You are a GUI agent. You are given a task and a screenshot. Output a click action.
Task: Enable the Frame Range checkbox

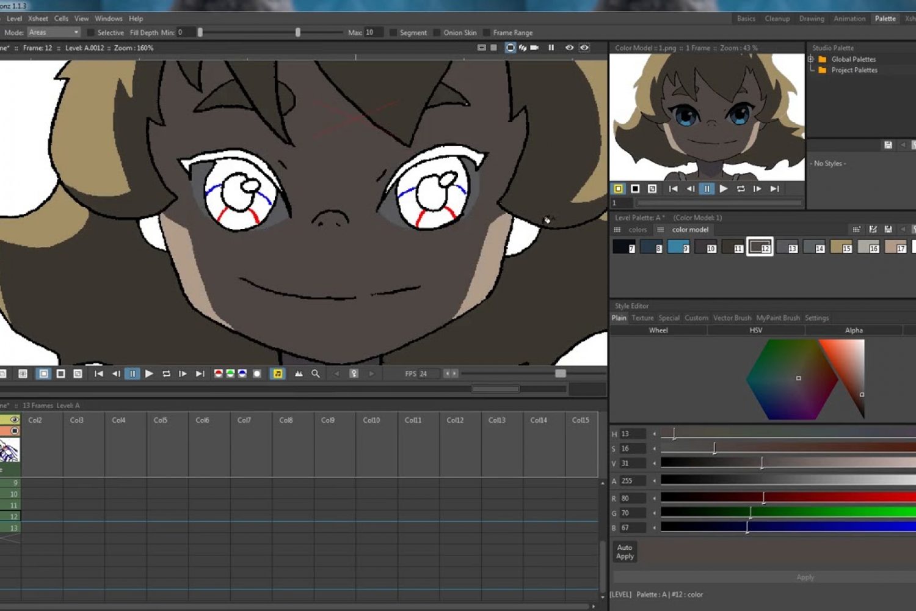487,33
